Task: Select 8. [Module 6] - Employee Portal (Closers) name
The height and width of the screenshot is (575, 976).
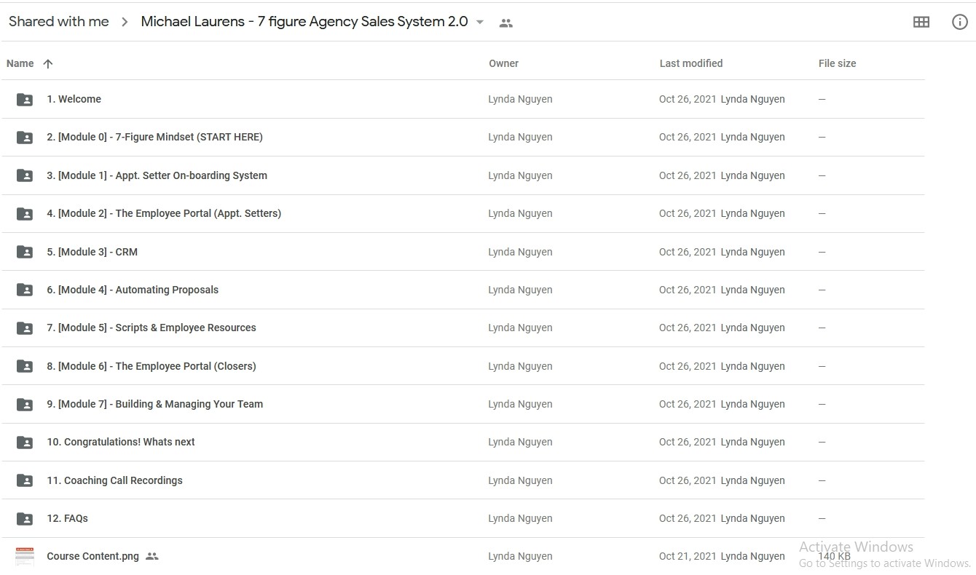Action: (151, 366)
